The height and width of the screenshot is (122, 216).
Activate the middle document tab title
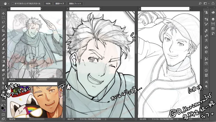pyautogui.click(x=84, y=9)
